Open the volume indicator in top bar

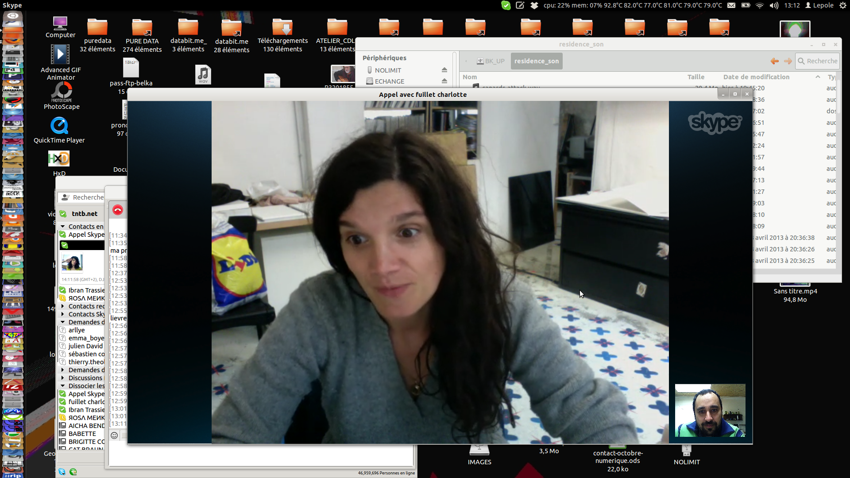774,5
